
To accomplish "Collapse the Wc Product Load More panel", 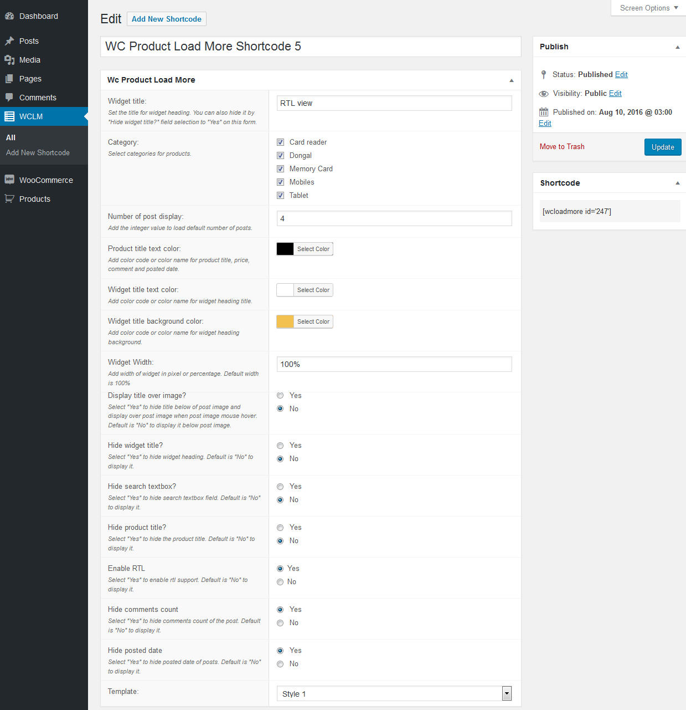I will click(x=511, y=80).
